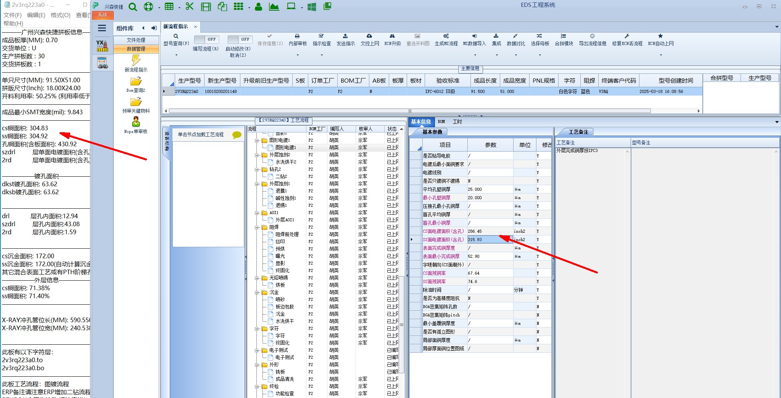Collapse the 钻孔2 folder node

pyautogui.click(x=257, y=169)
